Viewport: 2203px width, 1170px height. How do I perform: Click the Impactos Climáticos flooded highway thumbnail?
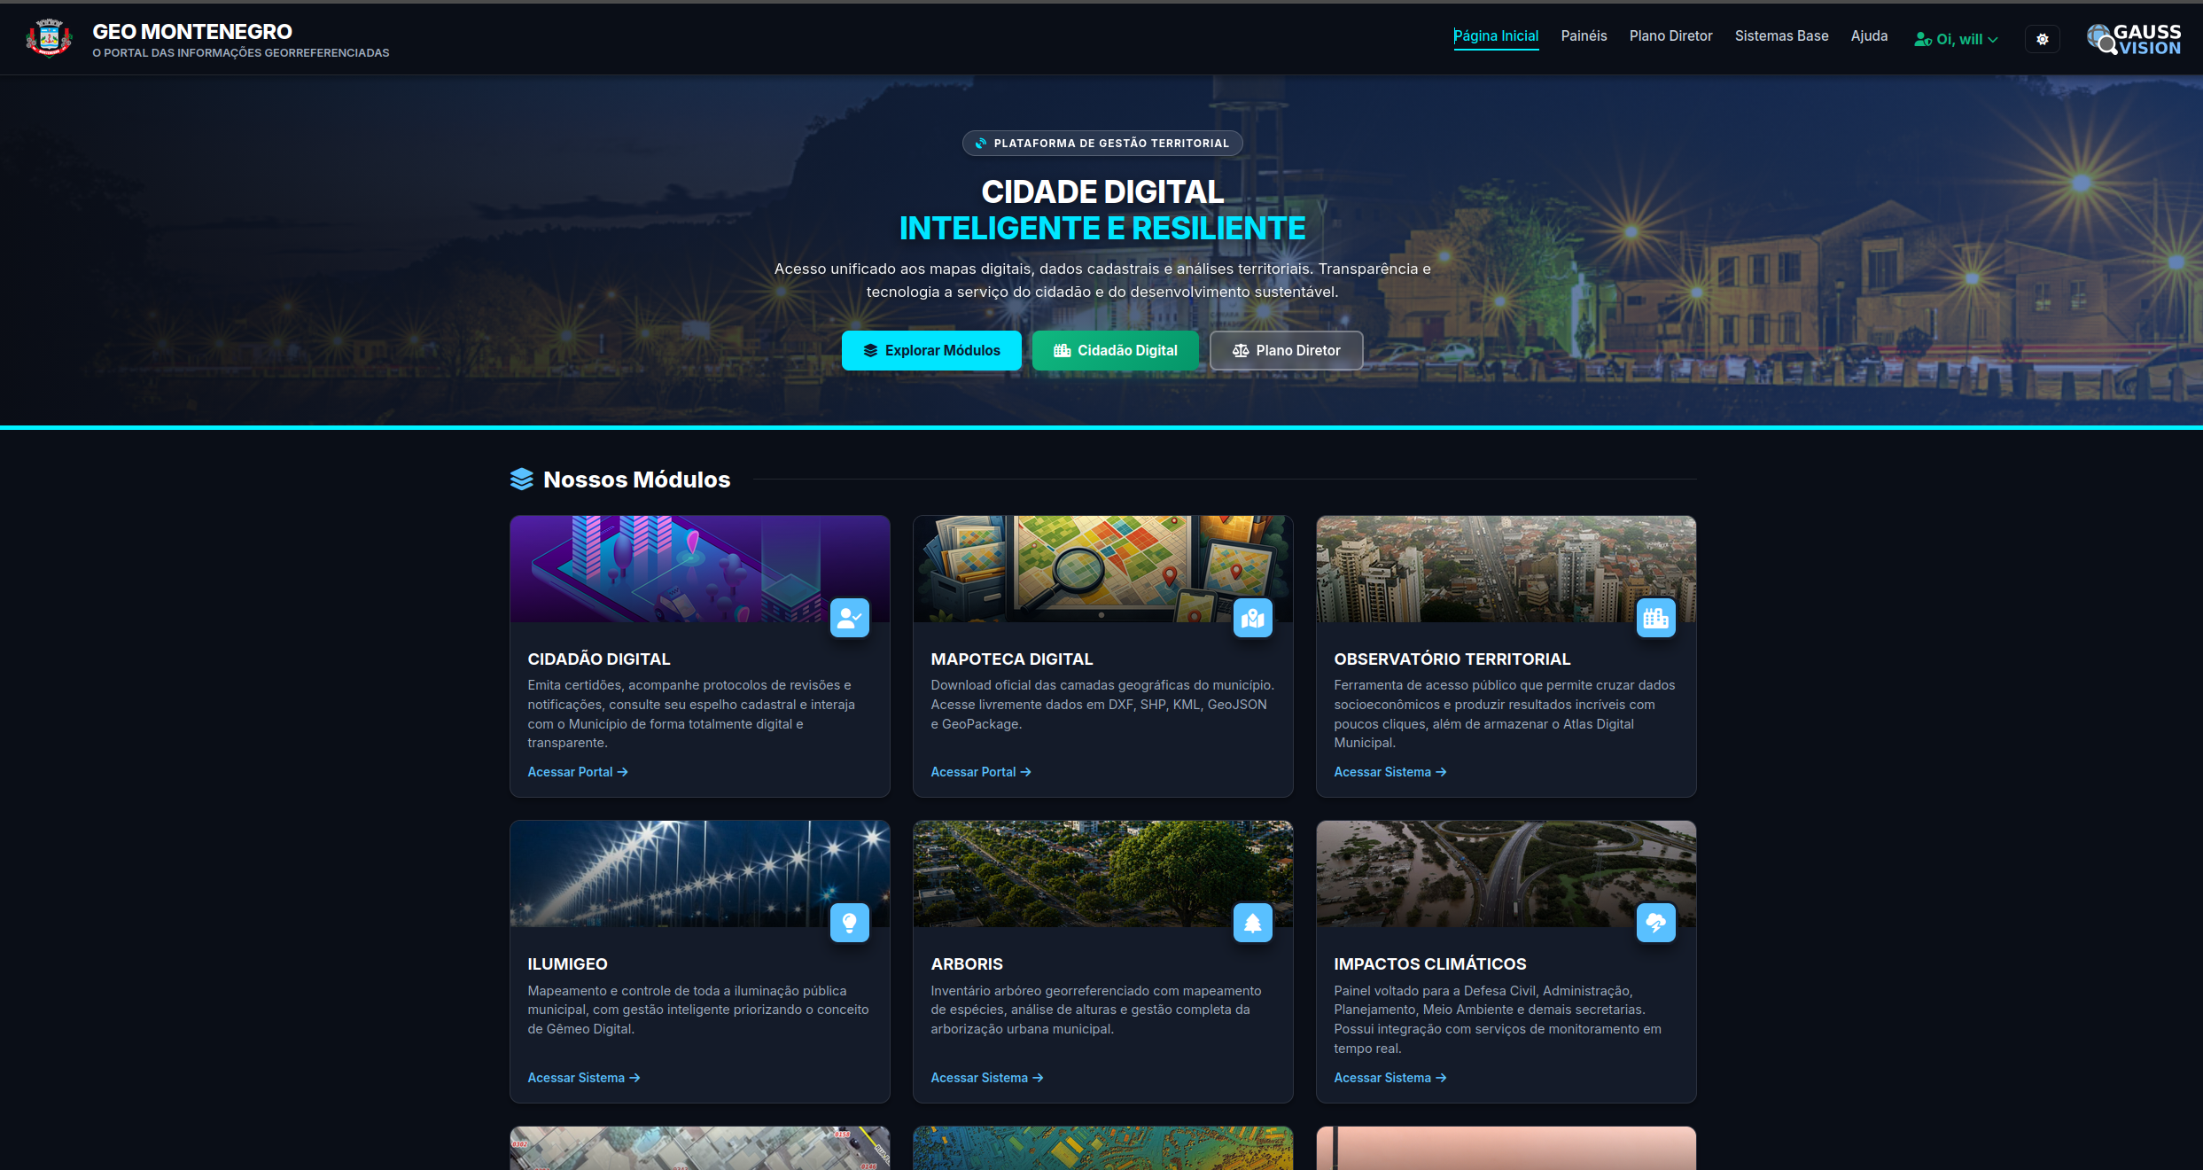pos(1506,873)
